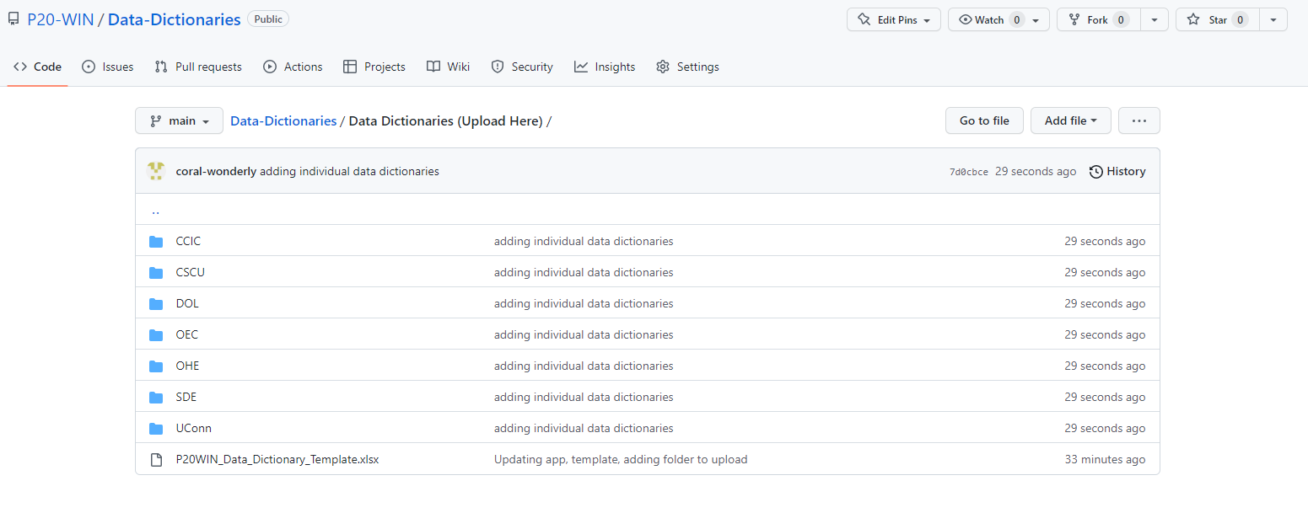Click the Public visibility badge

click(268, 19)
